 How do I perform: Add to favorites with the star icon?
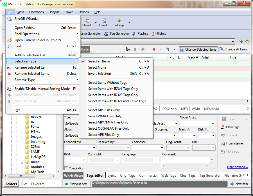click(x=247, y=41)
